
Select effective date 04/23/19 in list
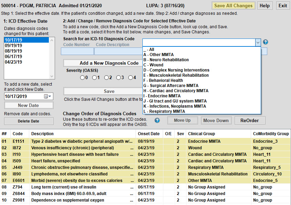tap(26, 62)
